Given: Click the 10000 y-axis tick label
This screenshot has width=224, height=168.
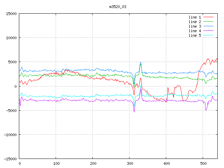Looking at the screenshot, I should [x=11, y=38].
